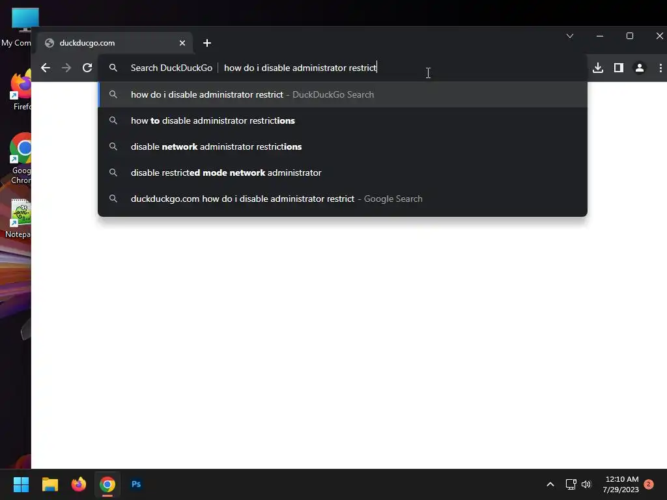Open a new tab with the plus button
The width and height of the screenshot is (667, 500).
click(x=207, y=43)
